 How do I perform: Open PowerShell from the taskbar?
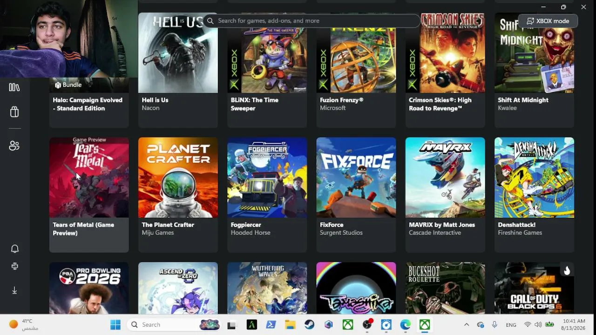pos(271,325)
